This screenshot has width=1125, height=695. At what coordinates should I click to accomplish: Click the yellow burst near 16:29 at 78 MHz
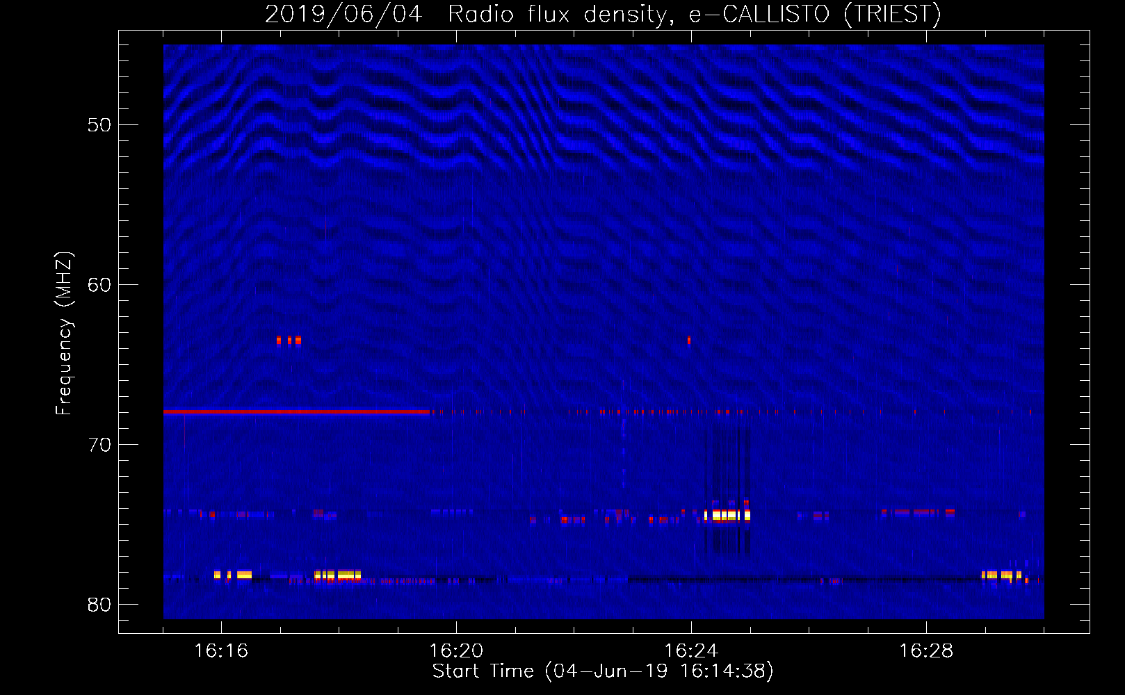pos(1001,575)
